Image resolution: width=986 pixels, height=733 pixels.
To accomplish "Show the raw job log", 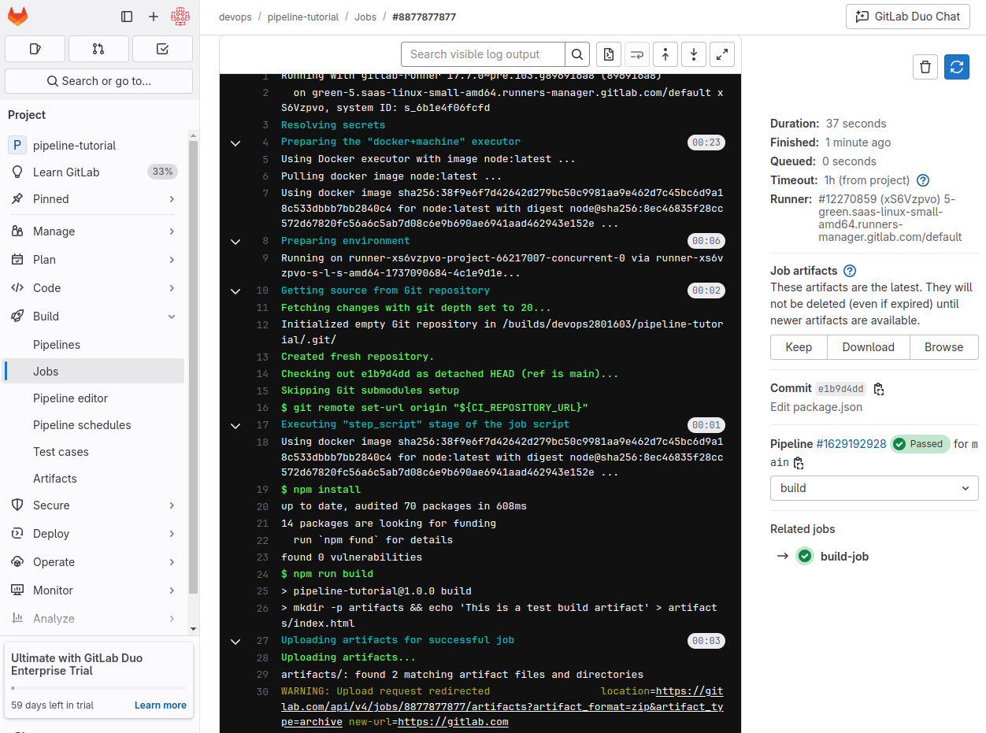I will 608,54.
